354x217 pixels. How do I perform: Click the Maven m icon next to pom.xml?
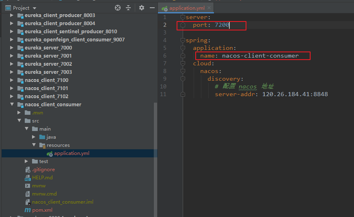pos(28,210)
